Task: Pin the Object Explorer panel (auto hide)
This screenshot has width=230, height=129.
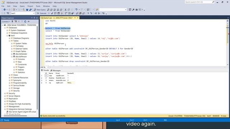Action: click(34, 18)
